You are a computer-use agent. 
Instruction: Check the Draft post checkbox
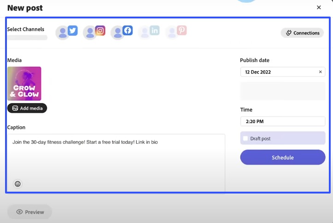pos(245,138)
